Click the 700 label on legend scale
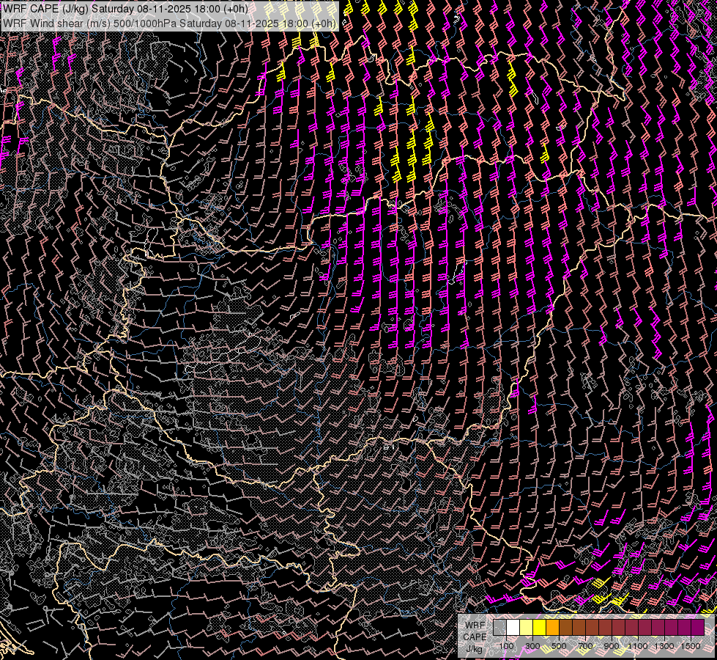The image size is (717, 660). tap(585, 645)
